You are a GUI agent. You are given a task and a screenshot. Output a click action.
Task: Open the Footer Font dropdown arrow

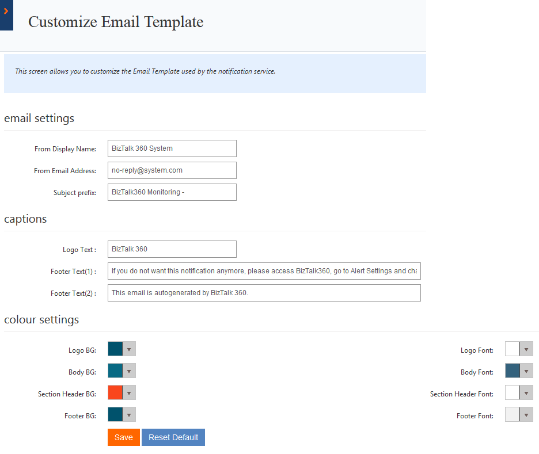click(x=526, y=415)
